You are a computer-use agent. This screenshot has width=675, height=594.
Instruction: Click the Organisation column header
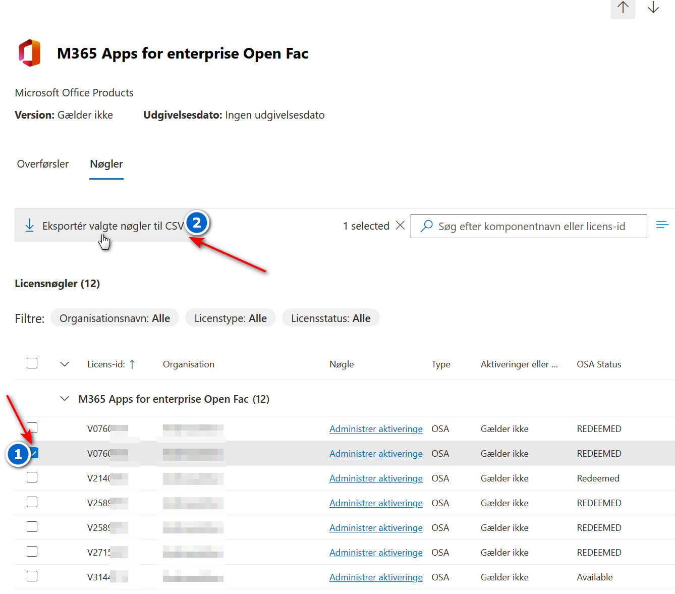coord(189,364)
